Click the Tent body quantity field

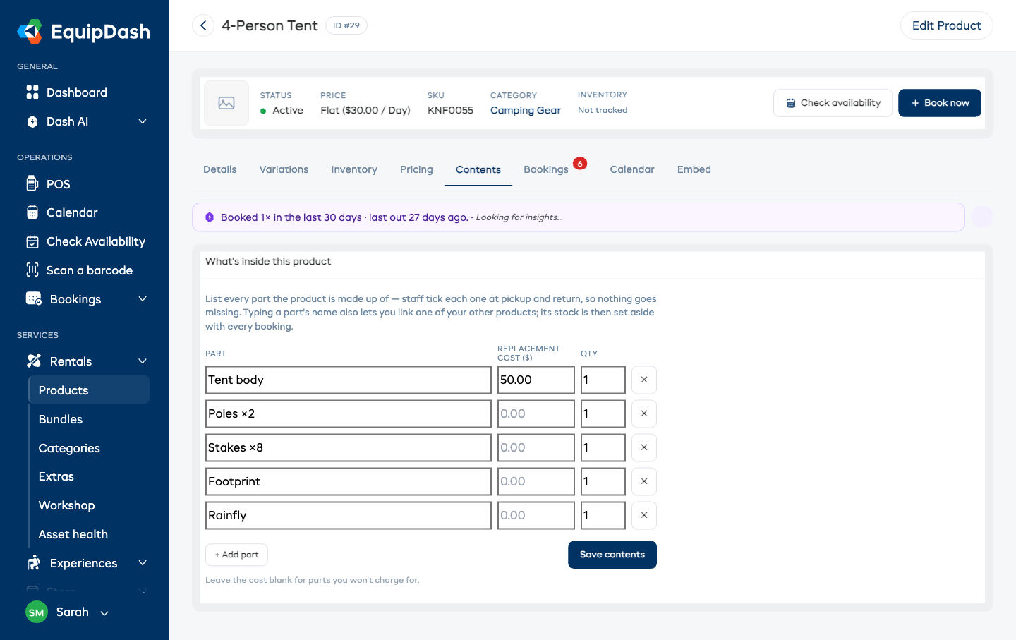pyautogui.click(x=603, y=380)
